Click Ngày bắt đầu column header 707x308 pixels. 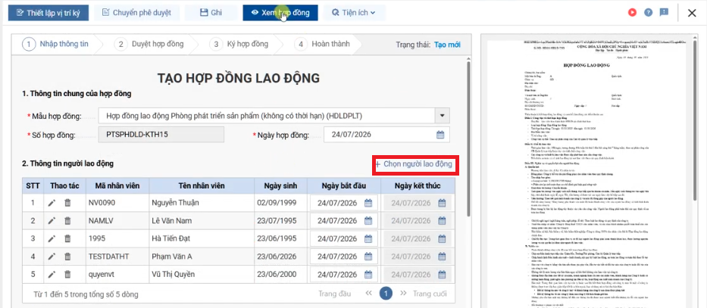pyautogui.click(x=343, y=186)
